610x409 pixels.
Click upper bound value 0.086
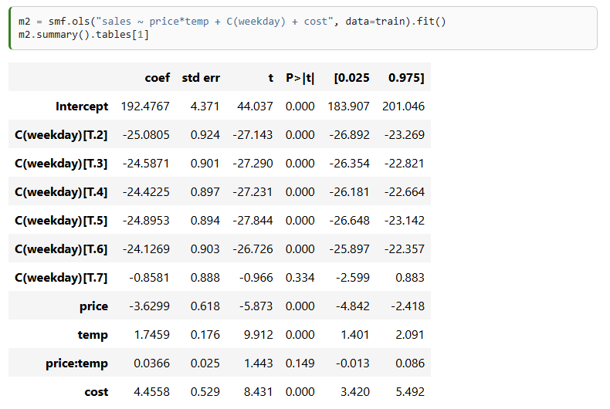[x=410, y=363]
